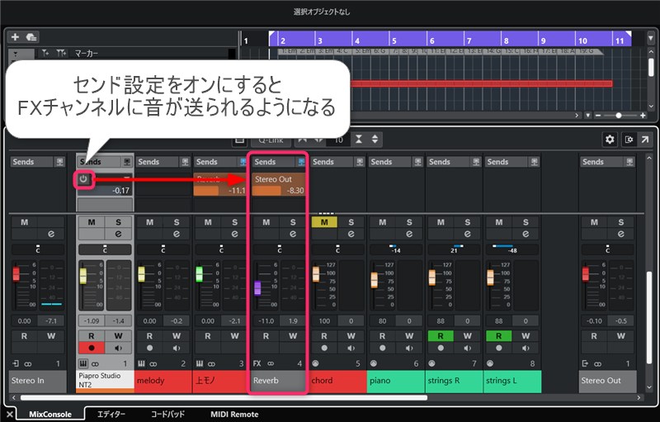Image resolution: width=660 pixels, height=422 pixels.
Task: Open channel settings 'e' on Stereo In
Action: click(x=51, y=235)
